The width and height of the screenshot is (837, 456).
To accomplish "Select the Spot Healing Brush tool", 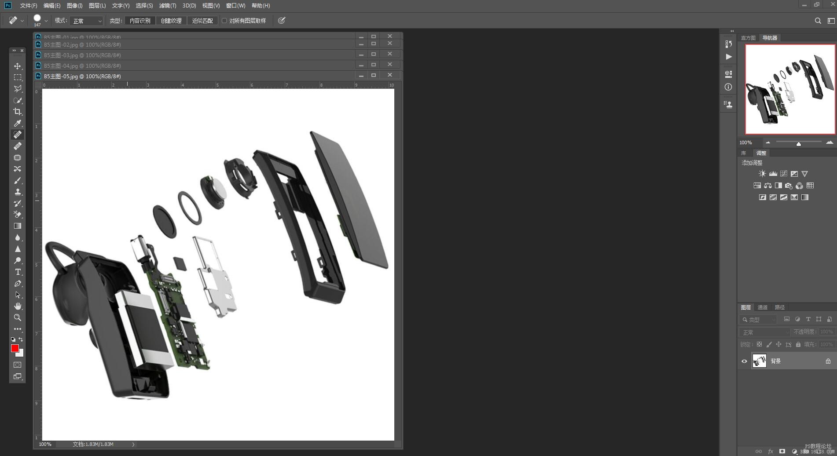I will 18,135.
